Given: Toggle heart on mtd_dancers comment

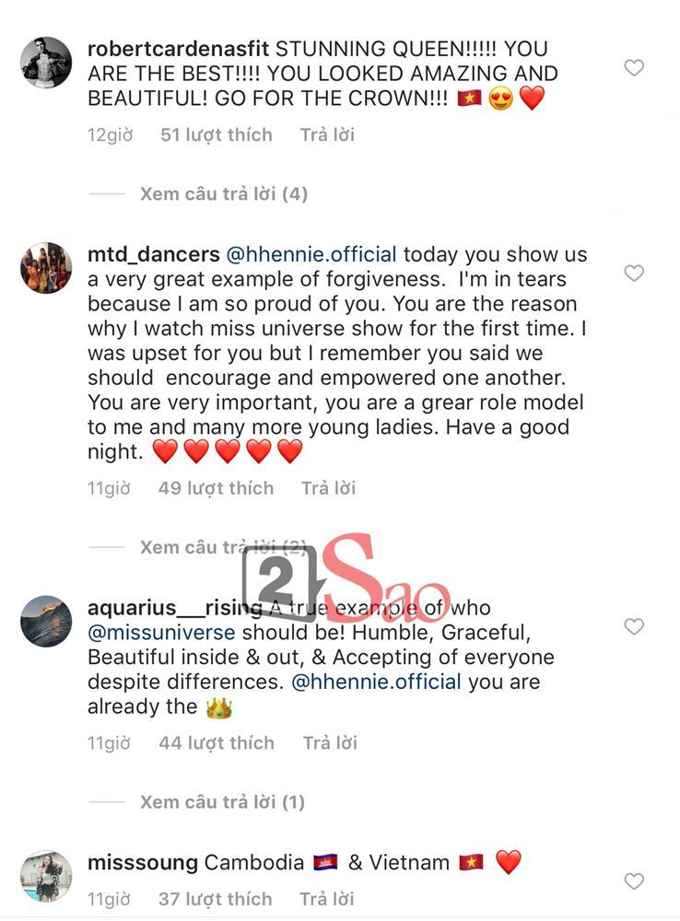Looking at the screenshot, I should pos(634,274).
